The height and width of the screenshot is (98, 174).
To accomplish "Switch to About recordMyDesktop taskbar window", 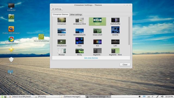I will point(21,97).
